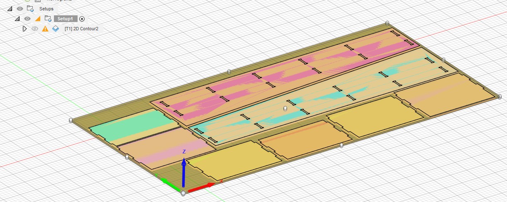Collapse the Setups tree node
Screen dimensions: 507x202
(10, 8)
